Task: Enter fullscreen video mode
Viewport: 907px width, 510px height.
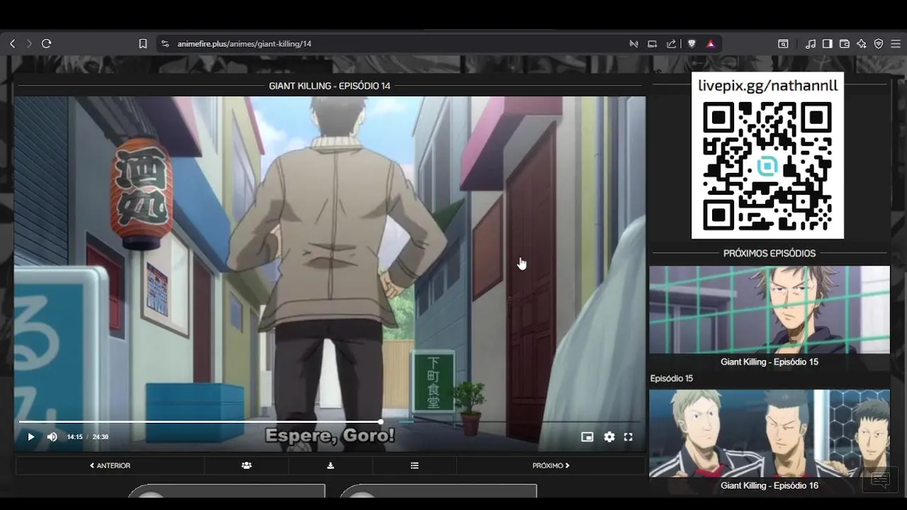Action: click(628, 437)
